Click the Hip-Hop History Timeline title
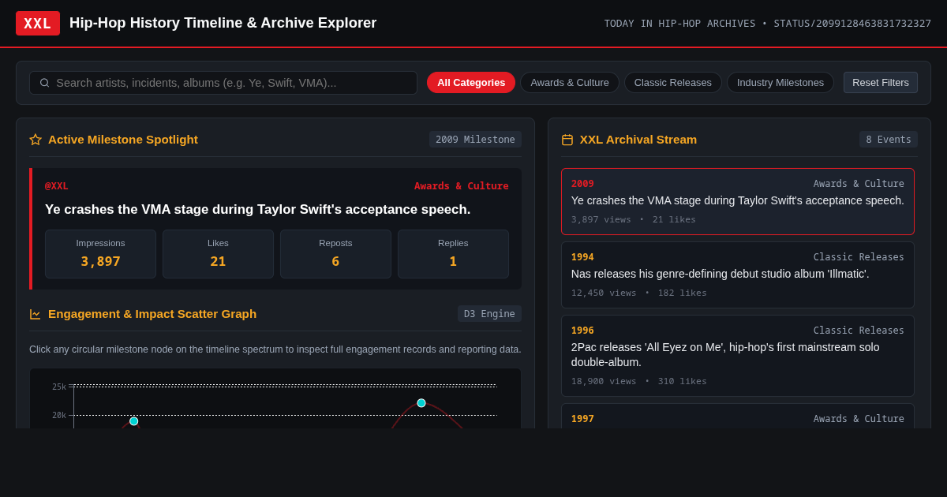This screenshot has height=497, width=947. tap(223, 23)
